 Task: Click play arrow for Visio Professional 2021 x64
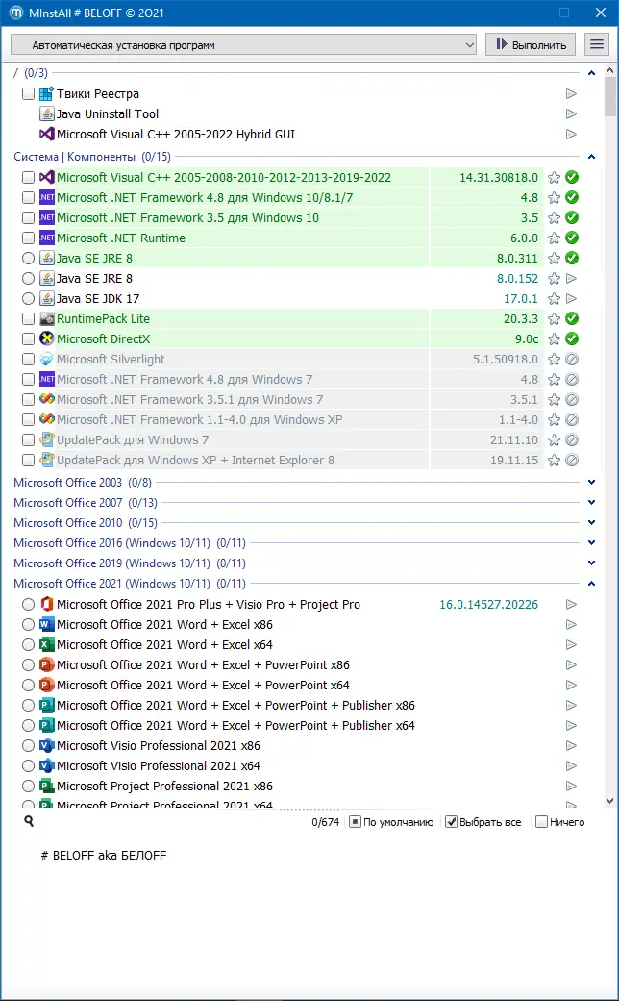click(x=571, y=765)
